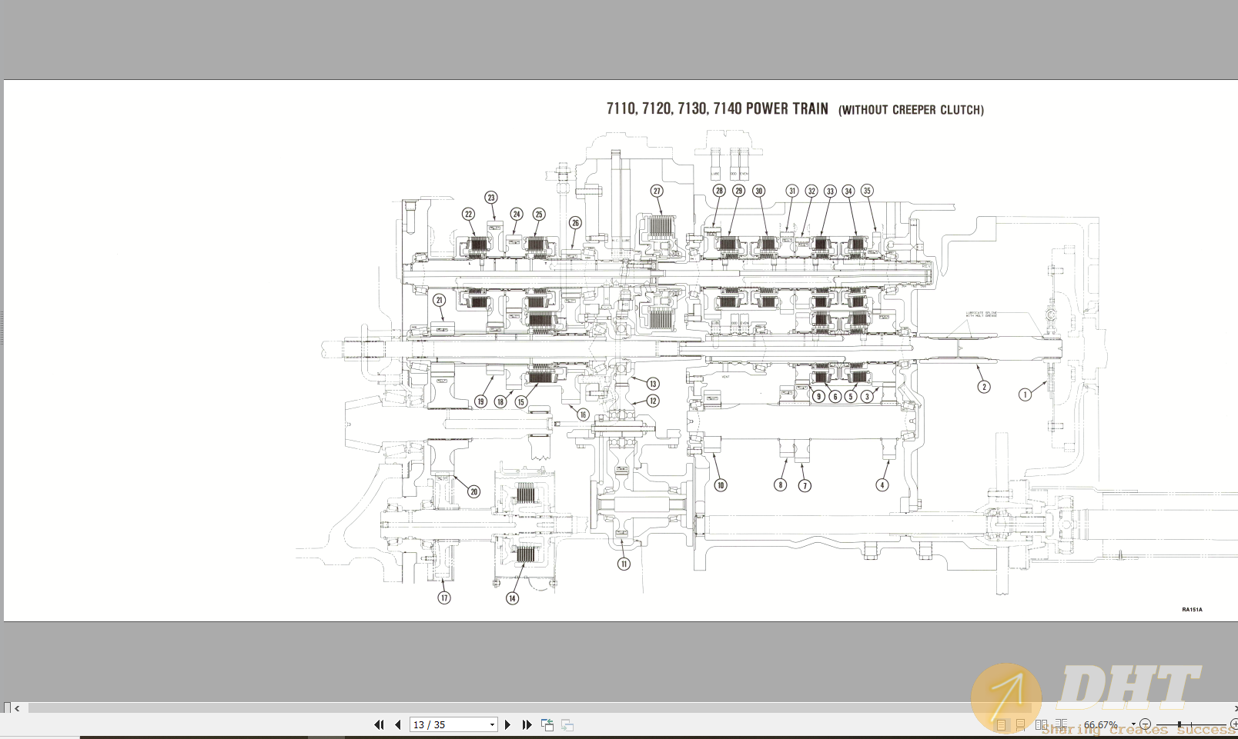Viewport: 1238px width, 739px height.
Task: Jump to the first page
Action: coord(380,724)
